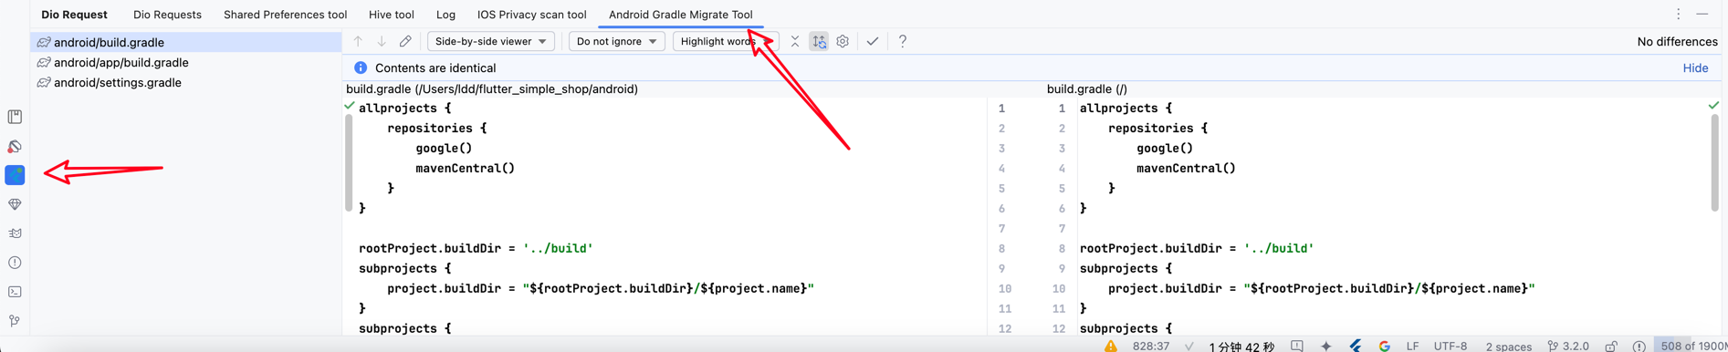Click the Google G icon in status bar
Image resolution: width=1728 pixels, height=352 pixels.
click(1385, 346)
